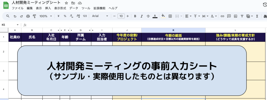267x100 pixels.
Task: Open vertical align dropdown
Action: point(197,16)
